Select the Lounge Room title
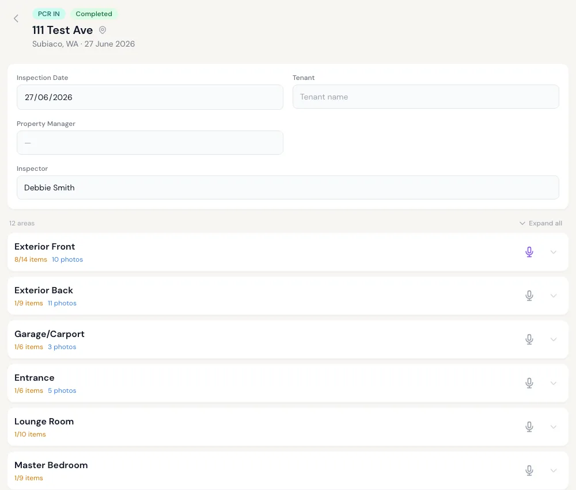This screenshot has width=576, height=490. (44, 422)
